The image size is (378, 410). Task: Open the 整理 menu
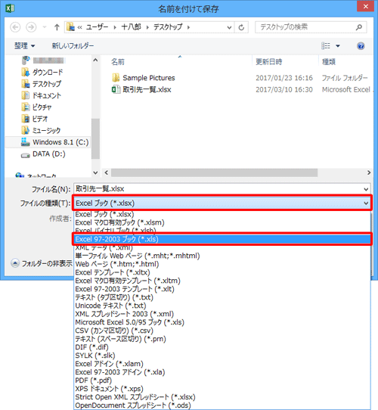25,45
